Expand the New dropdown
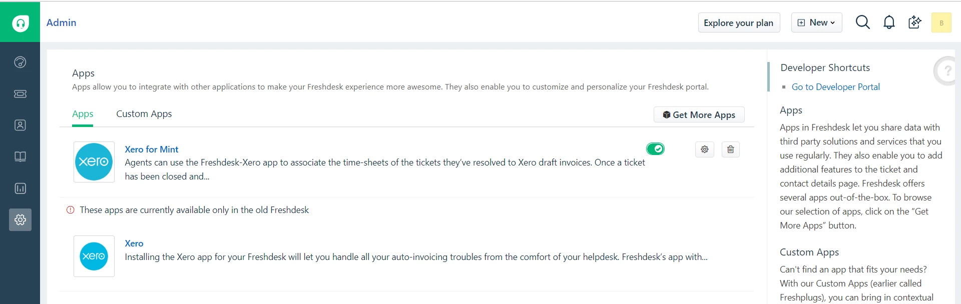Viewport: 961px width, 304px height. coord(816,22)
